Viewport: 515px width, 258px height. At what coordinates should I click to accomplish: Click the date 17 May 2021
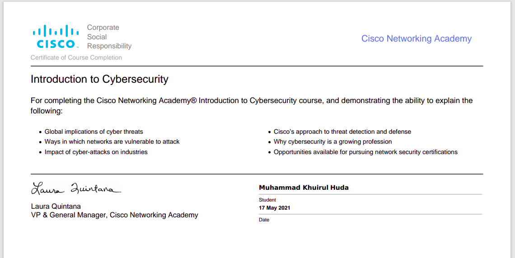tap(275, 208)
